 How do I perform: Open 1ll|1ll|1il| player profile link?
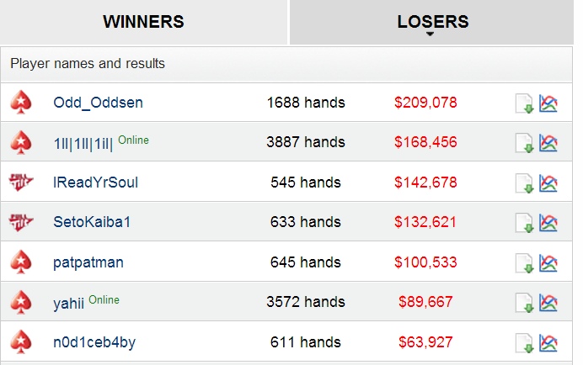83,143
